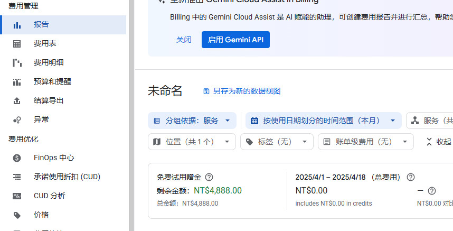Click the 异常 anomalies icon

(17, 120)
